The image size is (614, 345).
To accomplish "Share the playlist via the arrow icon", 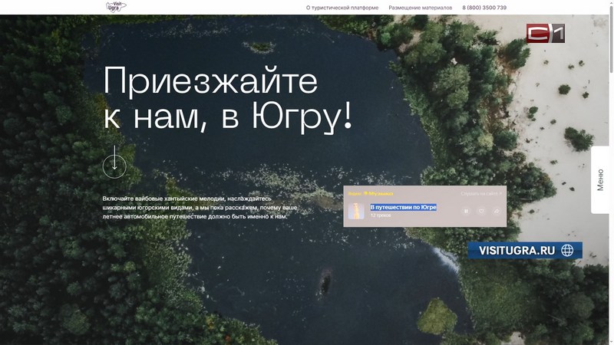I will point(497,212).
